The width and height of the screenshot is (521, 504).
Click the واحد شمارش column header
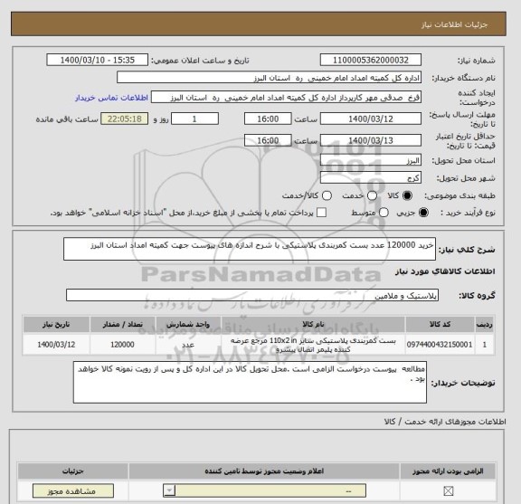click(x=188, y=325)
